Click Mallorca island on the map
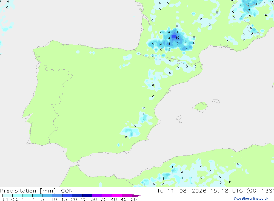Viewport: 274px width, 201px height. [x=200, y=107]
